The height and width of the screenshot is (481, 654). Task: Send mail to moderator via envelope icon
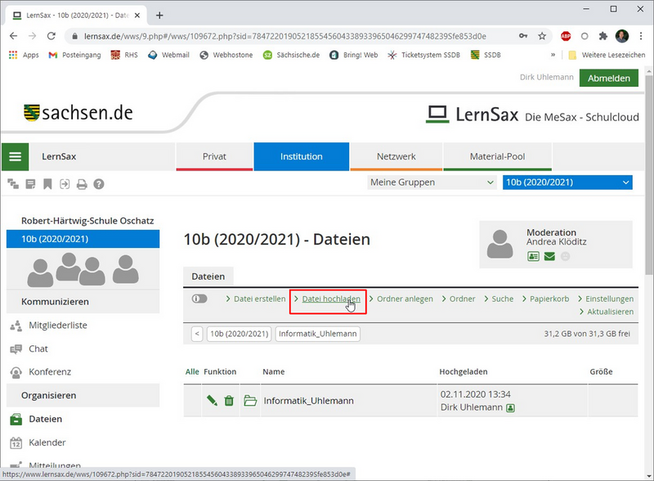pos(549,257)
